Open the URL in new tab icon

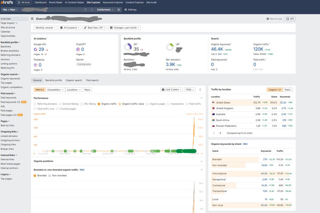(x=85, y=10)
